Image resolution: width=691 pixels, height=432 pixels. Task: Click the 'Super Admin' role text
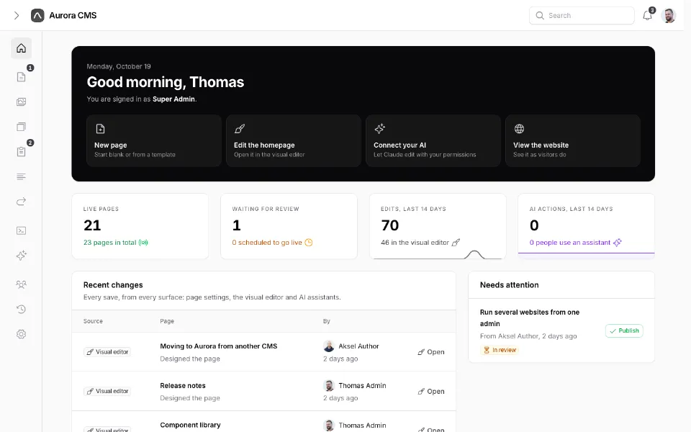pos(173,99)
